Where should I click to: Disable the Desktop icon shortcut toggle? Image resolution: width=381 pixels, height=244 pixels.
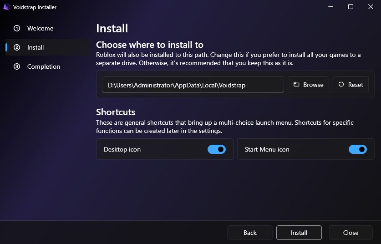pyautogui.click(x=217, y=149)
